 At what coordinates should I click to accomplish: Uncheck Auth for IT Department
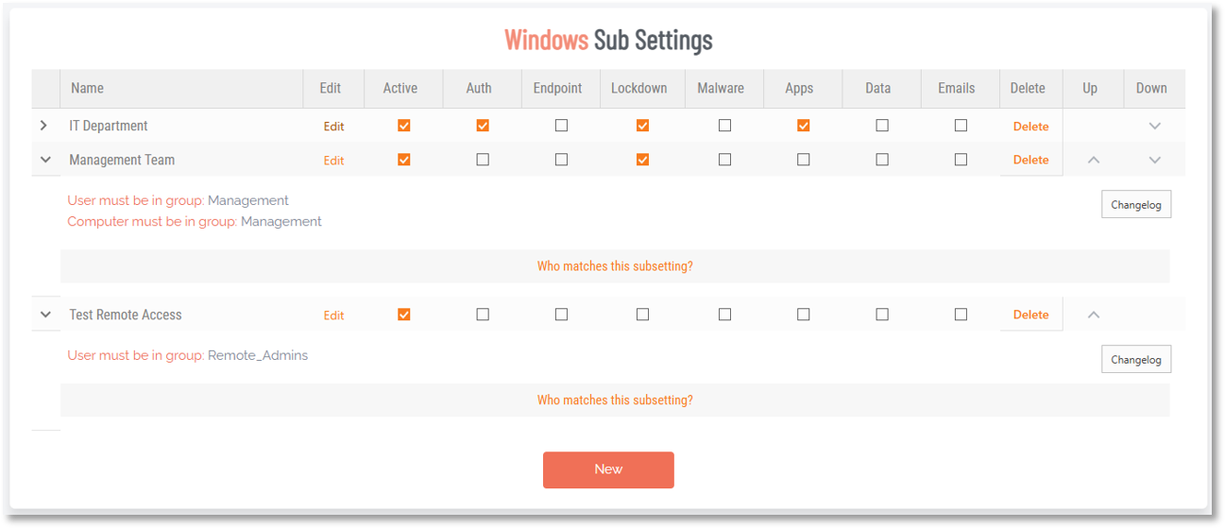(483, 125)
